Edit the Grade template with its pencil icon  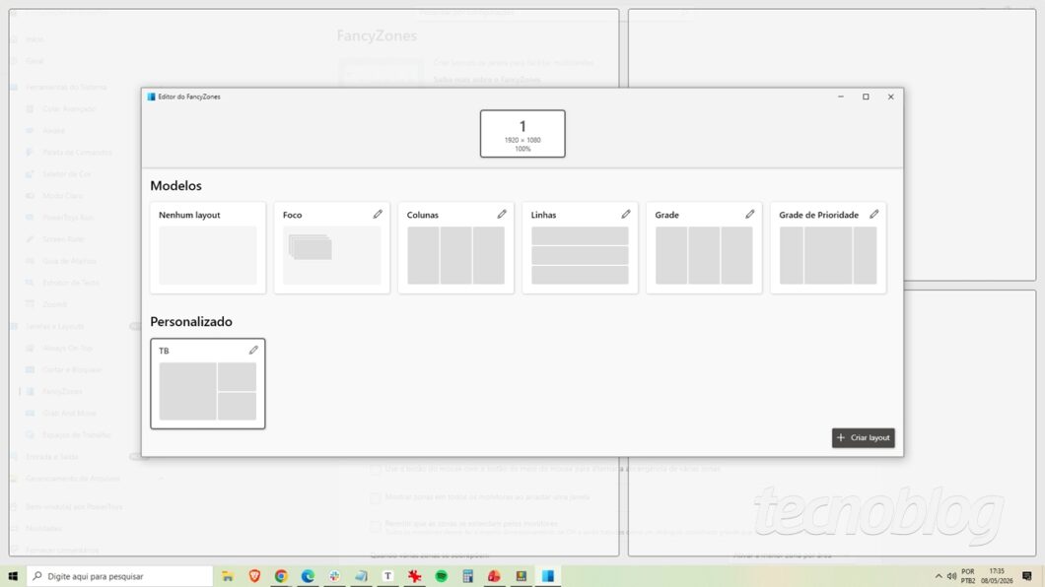[x=750, y=215]
